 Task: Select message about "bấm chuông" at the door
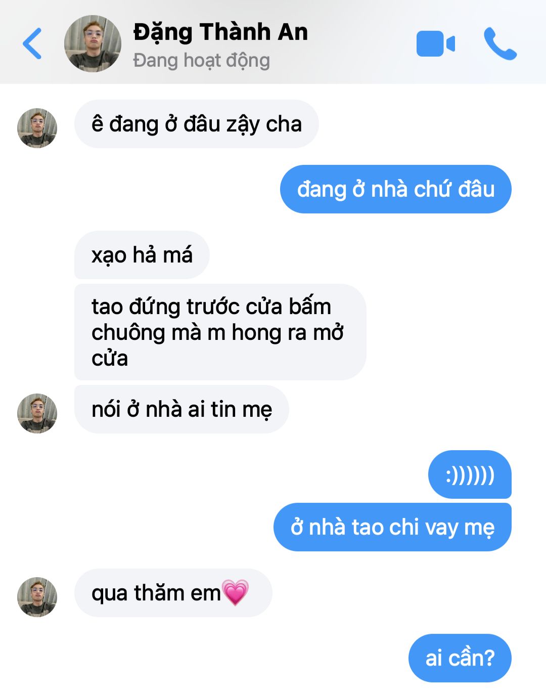click(x=220, y=332)
